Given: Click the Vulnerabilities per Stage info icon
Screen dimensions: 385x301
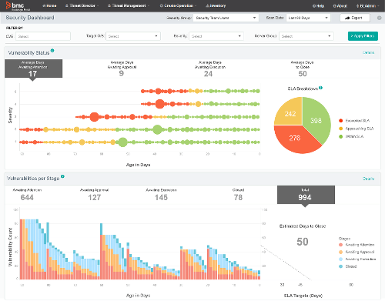Looking at the screenshot, I should pyautogui.click(x=62, y=176).
